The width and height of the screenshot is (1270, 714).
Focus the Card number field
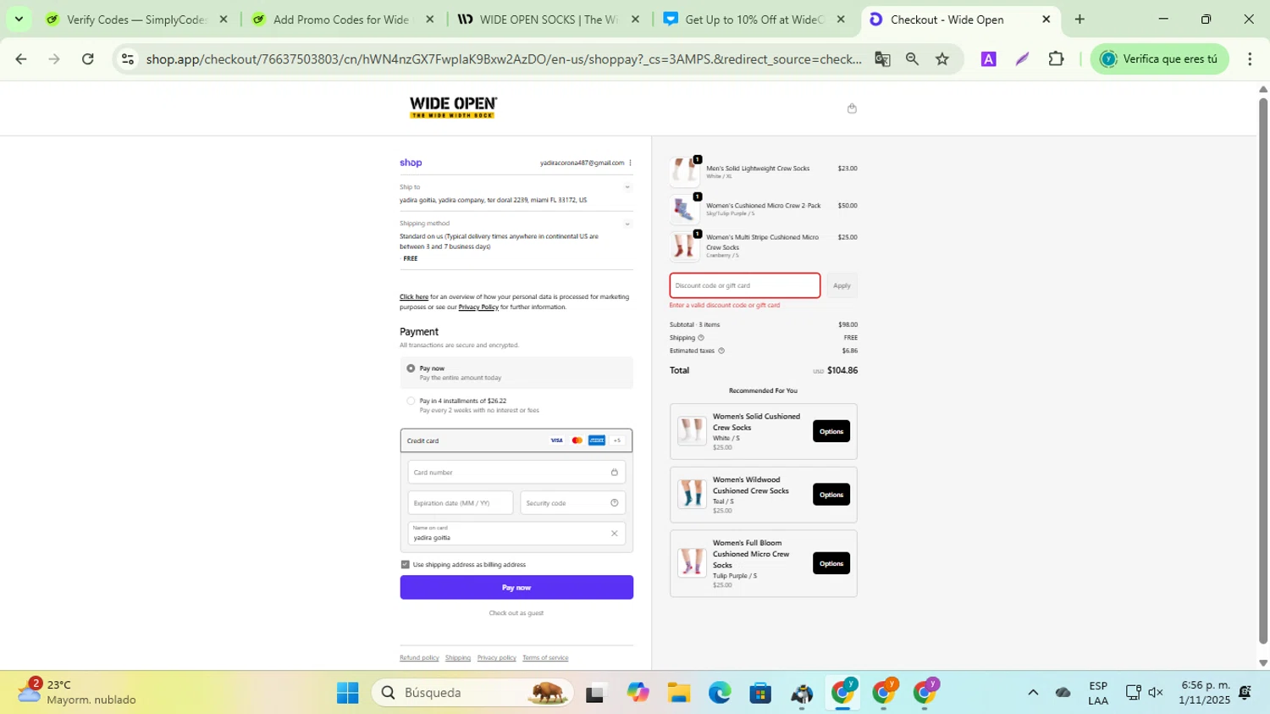tap(516, 473)
